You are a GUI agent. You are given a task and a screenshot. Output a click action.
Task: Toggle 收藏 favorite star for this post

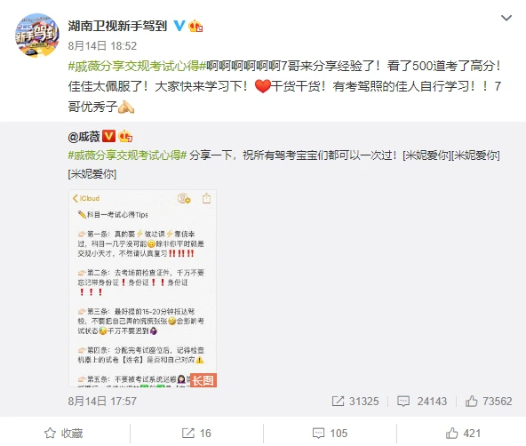(64, 434)
